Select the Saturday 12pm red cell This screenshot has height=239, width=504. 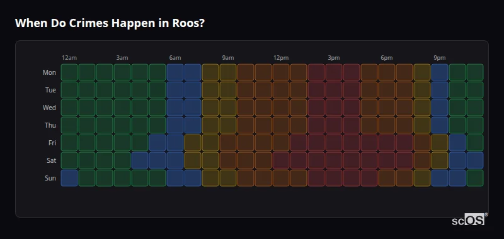(x=281, y=160)
